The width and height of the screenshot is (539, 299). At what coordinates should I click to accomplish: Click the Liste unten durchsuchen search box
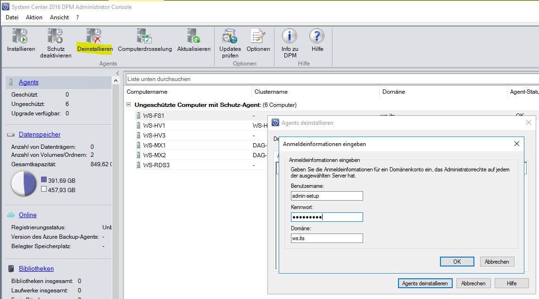click(332, 79)
